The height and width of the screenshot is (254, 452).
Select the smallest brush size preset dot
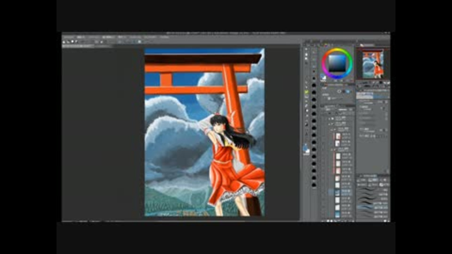tap(314, 71)
